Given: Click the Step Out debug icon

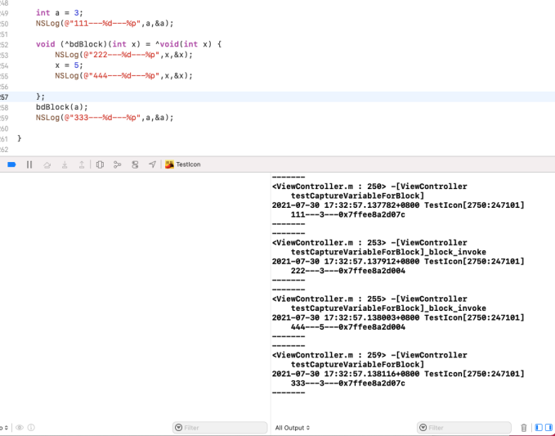Looking at the screenshot, I should [x=82, y=164].
